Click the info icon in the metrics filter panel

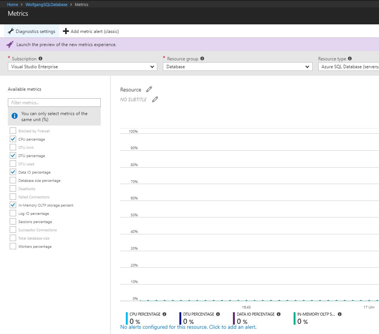pyautogui.click(x=15, y=115)
